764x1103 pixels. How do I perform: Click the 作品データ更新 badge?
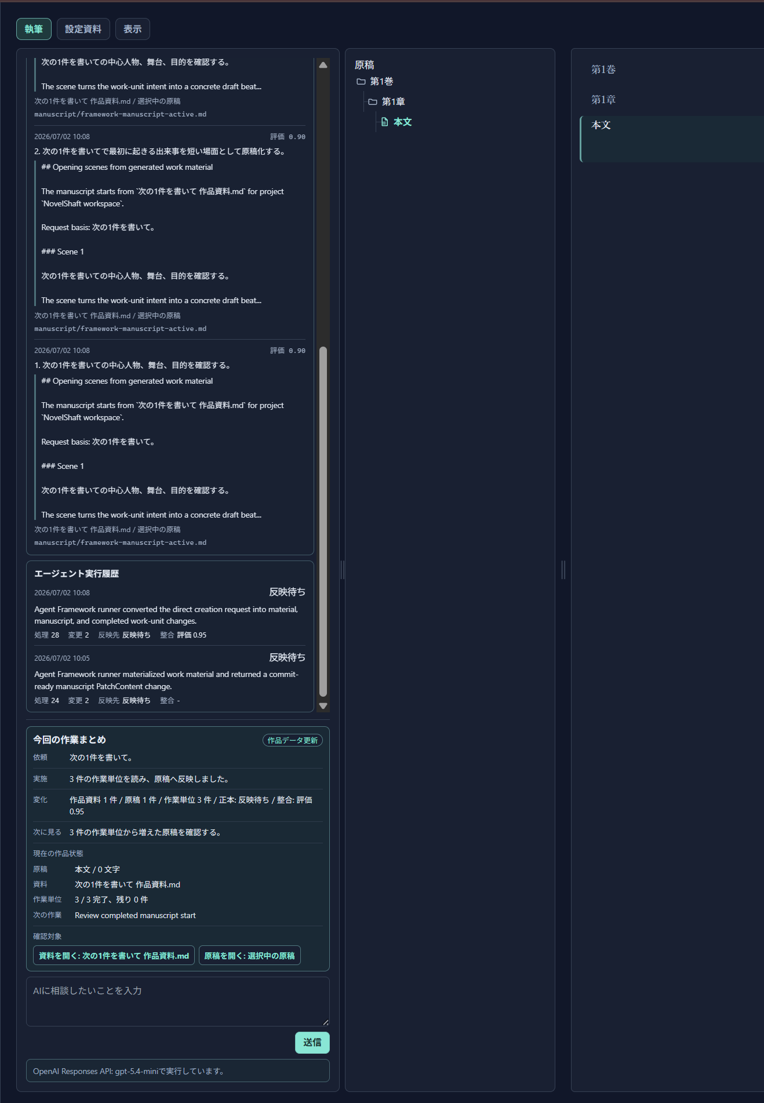pyautogui.click(x=292, y=740)
